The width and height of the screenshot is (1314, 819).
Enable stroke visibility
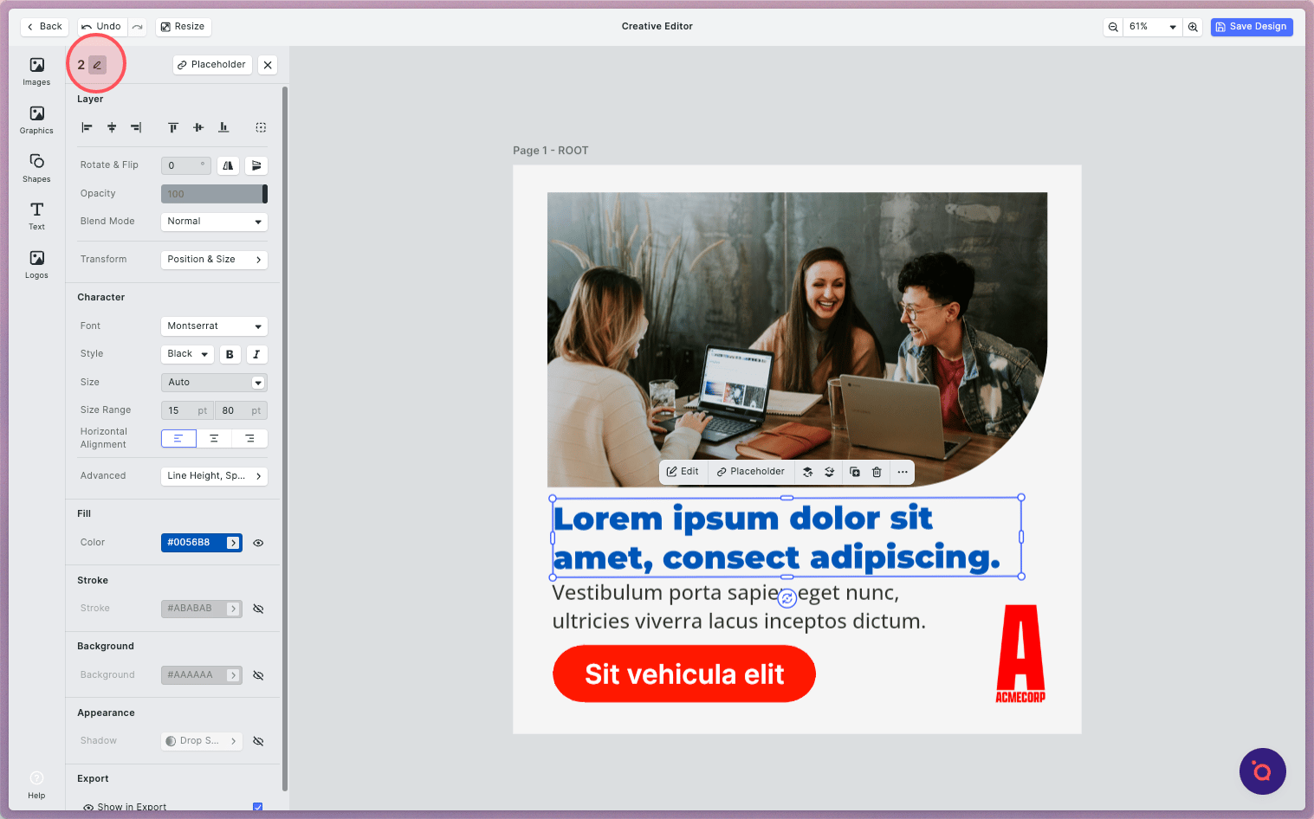258,609
